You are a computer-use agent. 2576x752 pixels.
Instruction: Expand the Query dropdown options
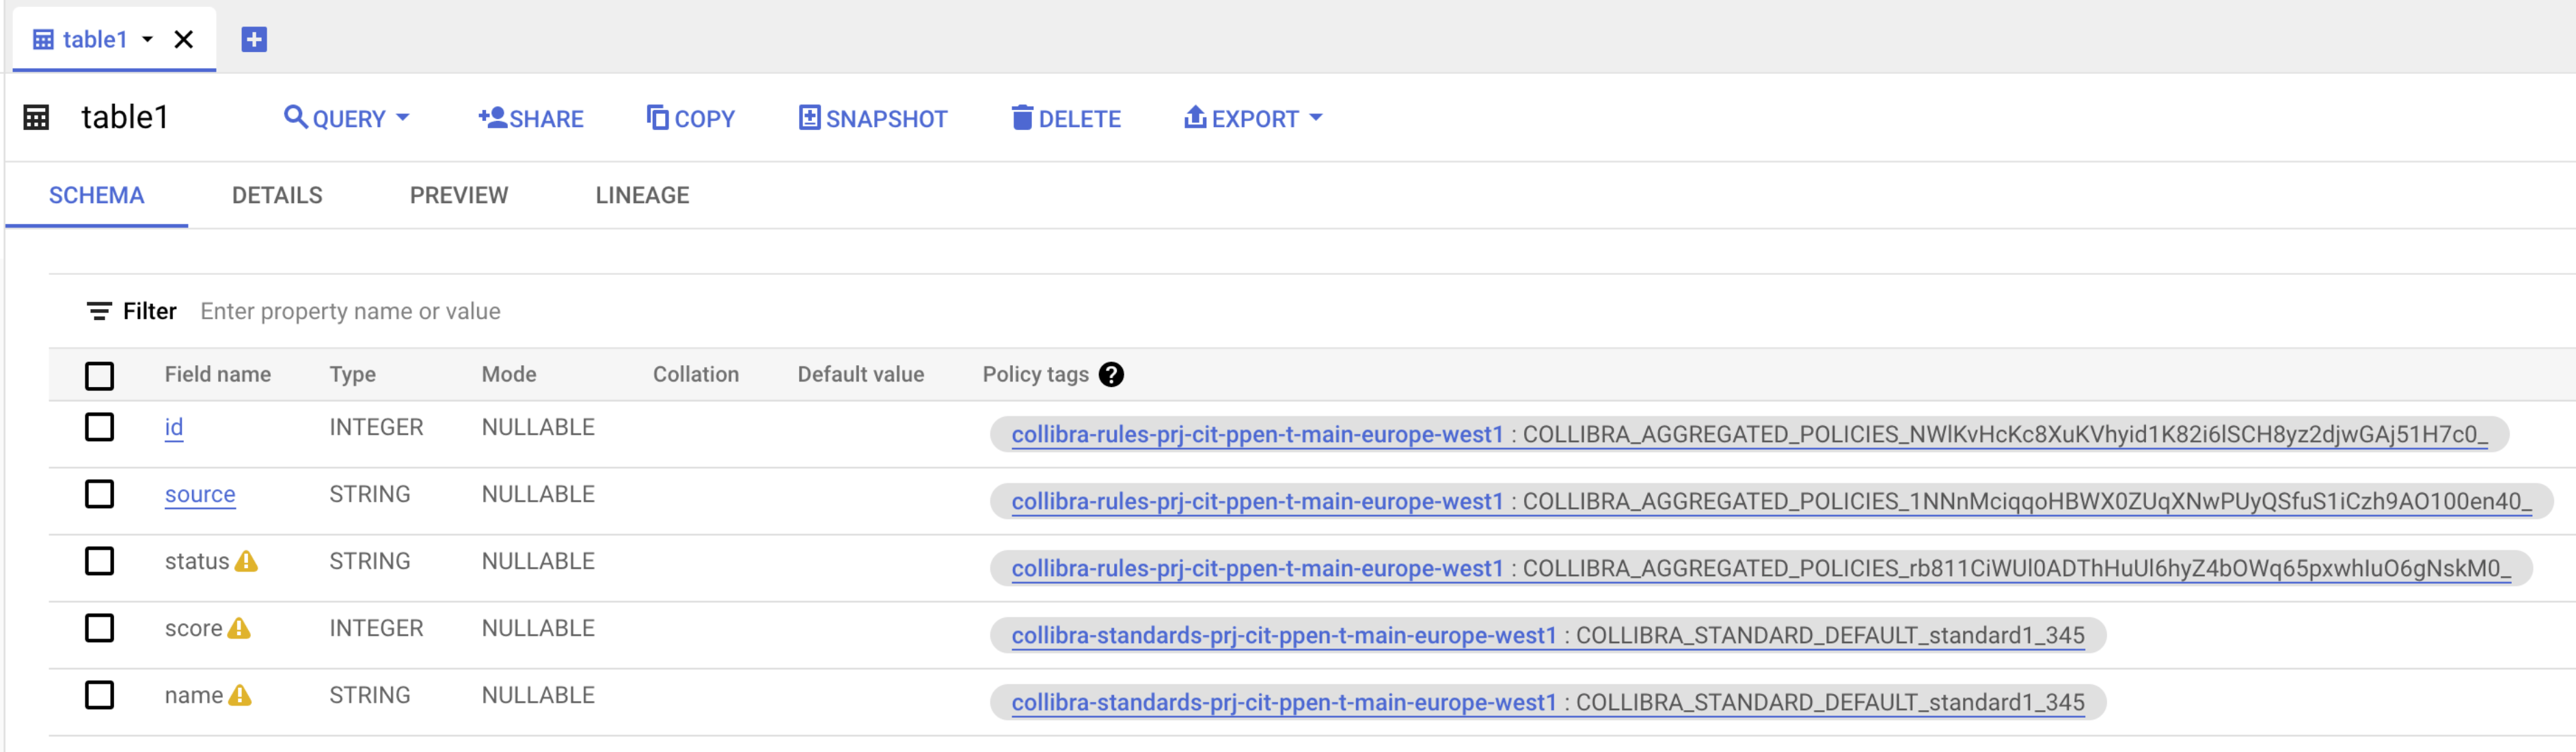point(404,118)
